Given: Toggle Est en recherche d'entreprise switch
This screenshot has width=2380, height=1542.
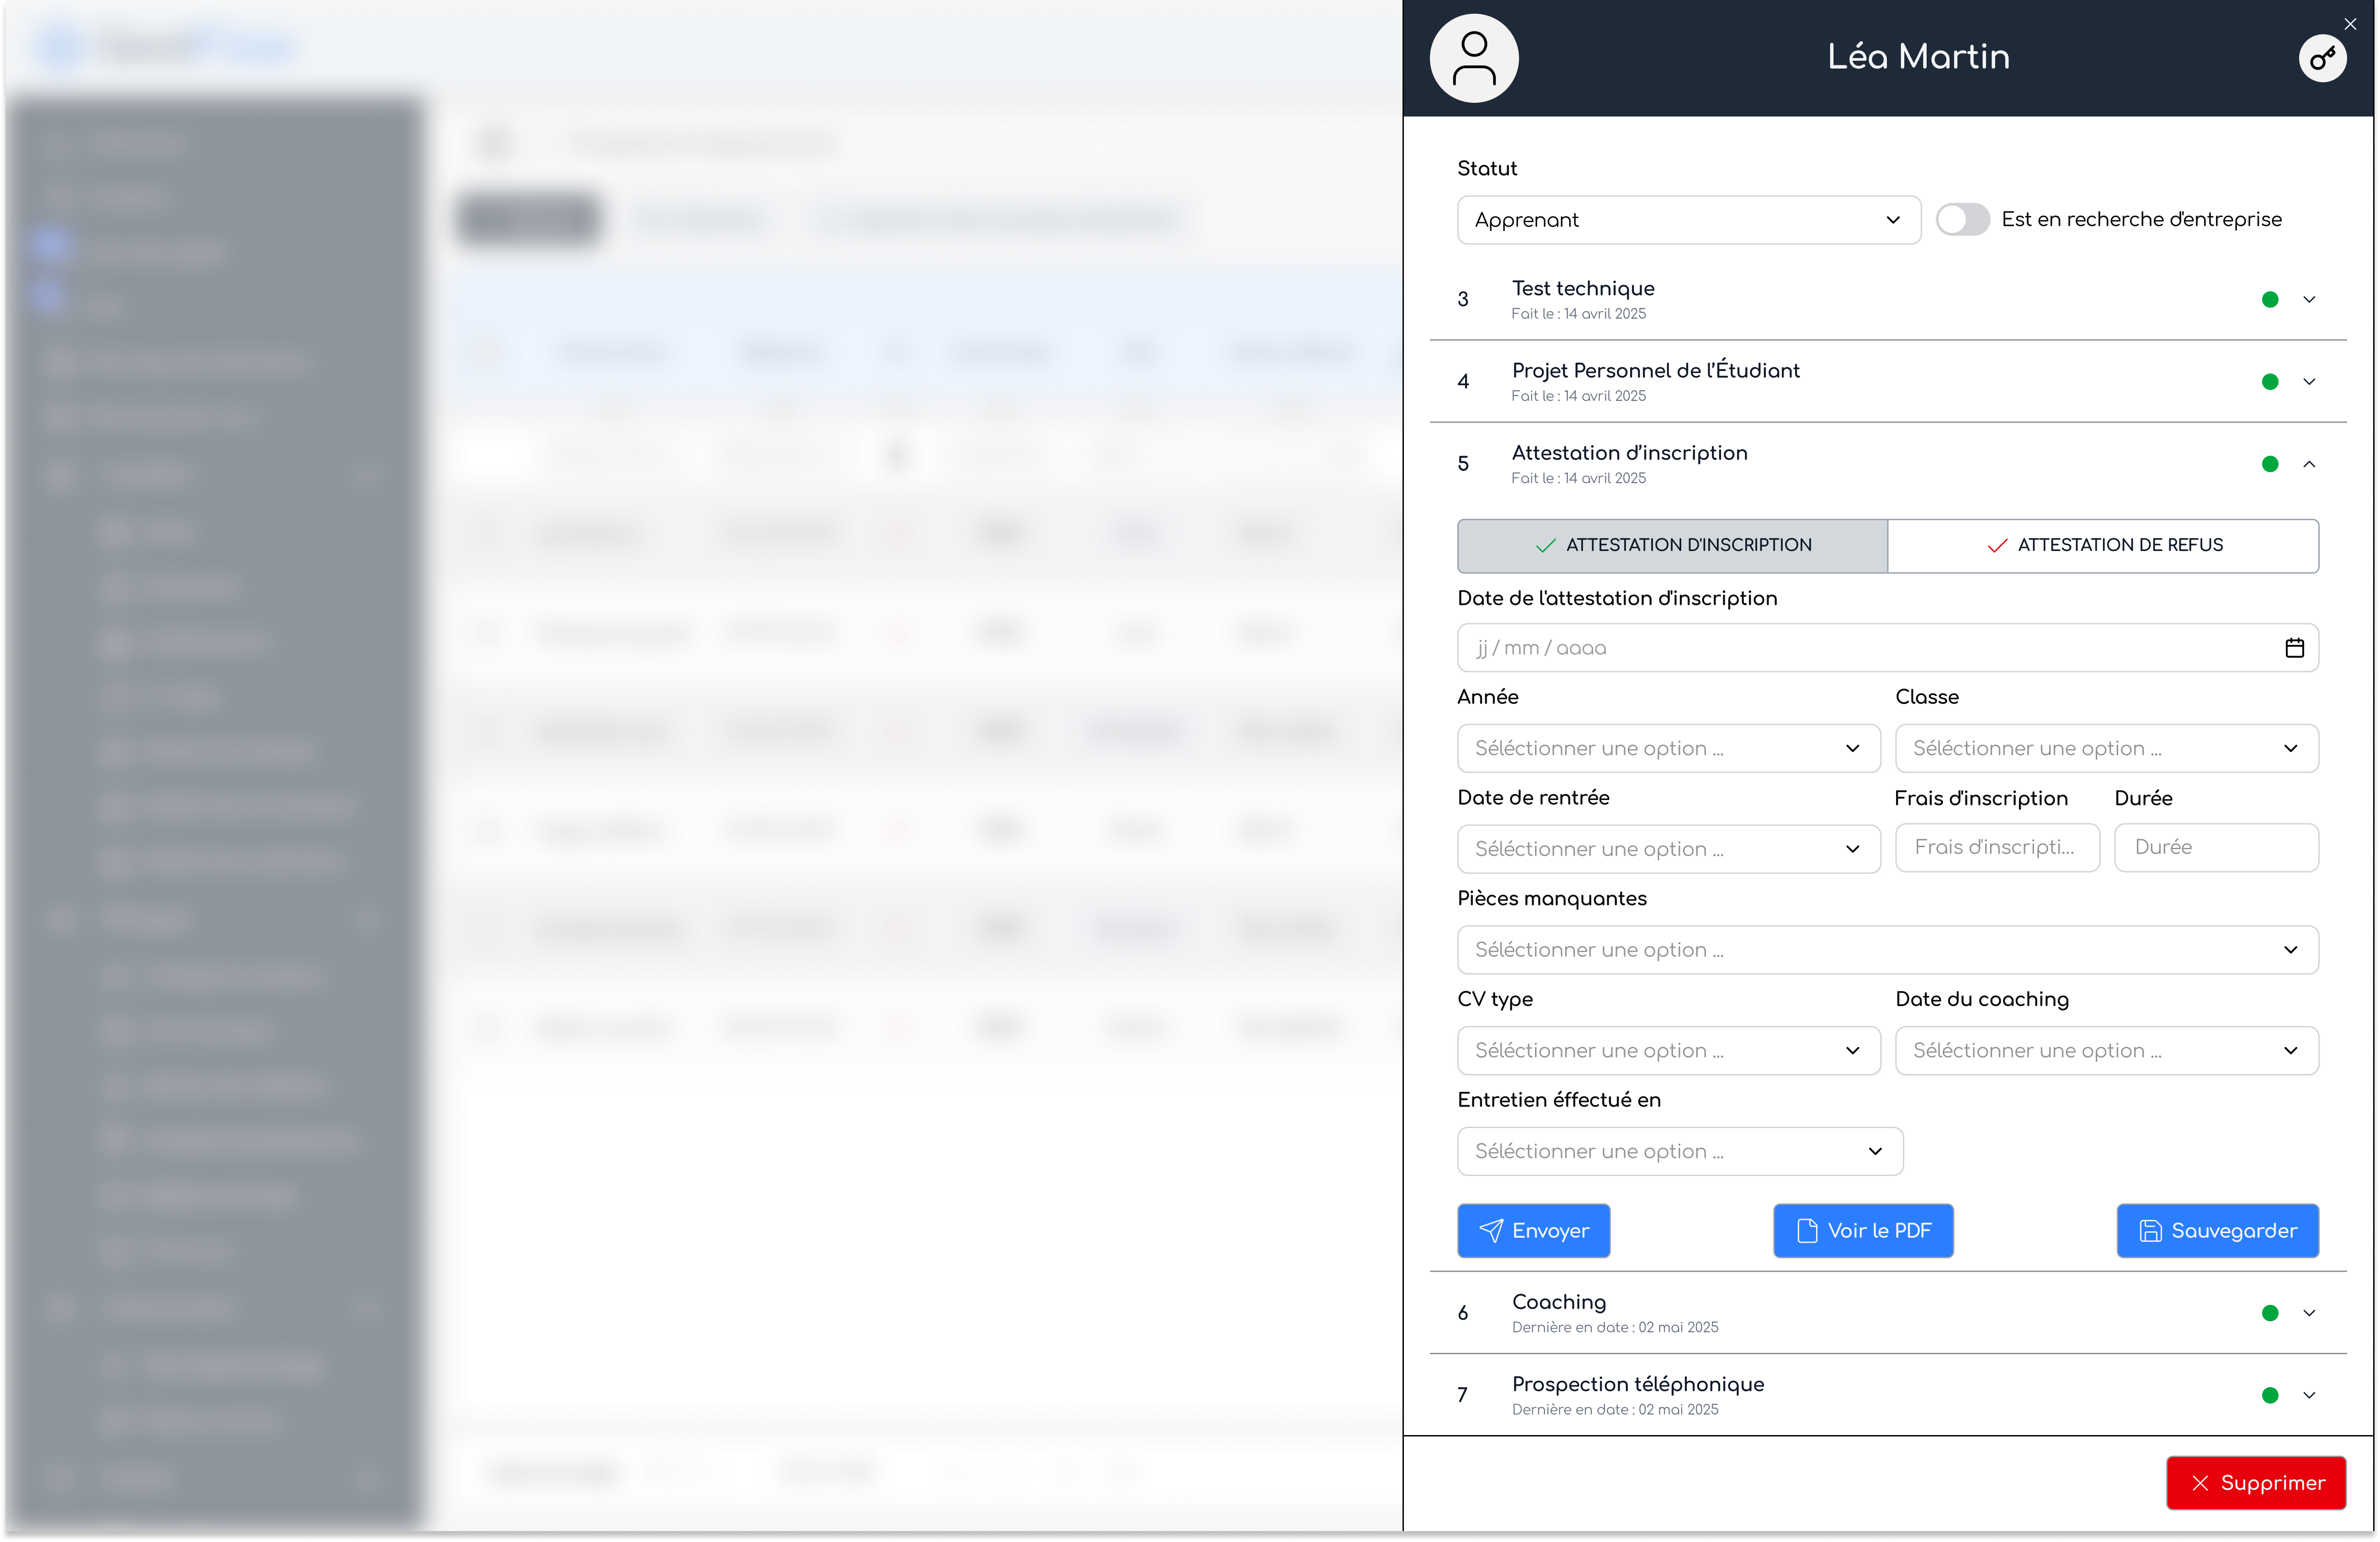Looking at the screenshot, I should [1962, 219].
